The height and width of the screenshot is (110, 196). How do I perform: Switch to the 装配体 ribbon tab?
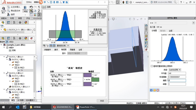(x=4, y=18)
